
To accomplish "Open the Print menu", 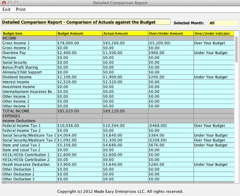I will (x=21, y=10).
